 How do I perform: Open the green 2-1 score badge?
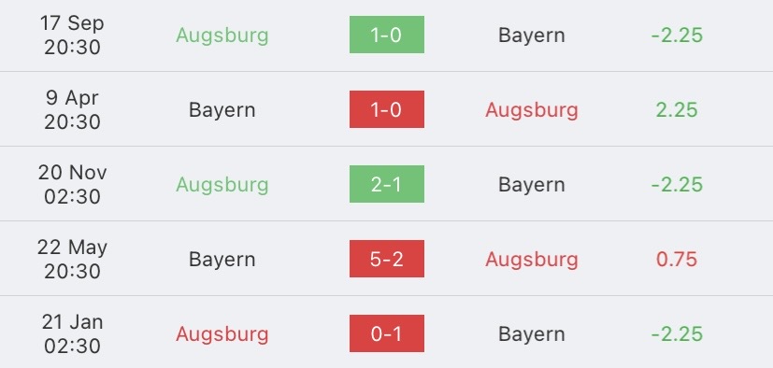pos(387,184)
